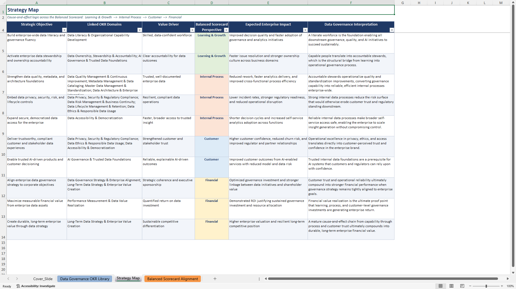Screen dimensions: 516x289
Task: Click zoom out minus button
Action: (x=470, y=286)
